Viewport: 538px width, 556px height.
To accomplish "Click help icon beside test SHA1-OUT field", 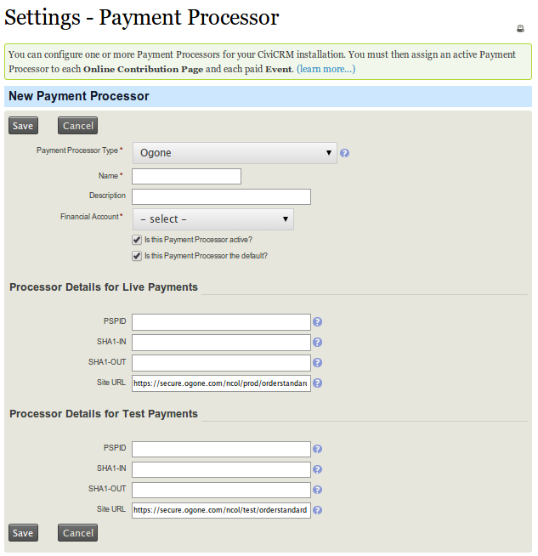I will (317, 490).
